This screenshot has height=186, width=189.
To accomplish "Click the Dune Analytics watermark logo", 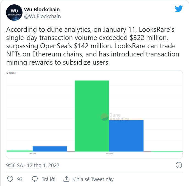I will click(x=105, y=117).
